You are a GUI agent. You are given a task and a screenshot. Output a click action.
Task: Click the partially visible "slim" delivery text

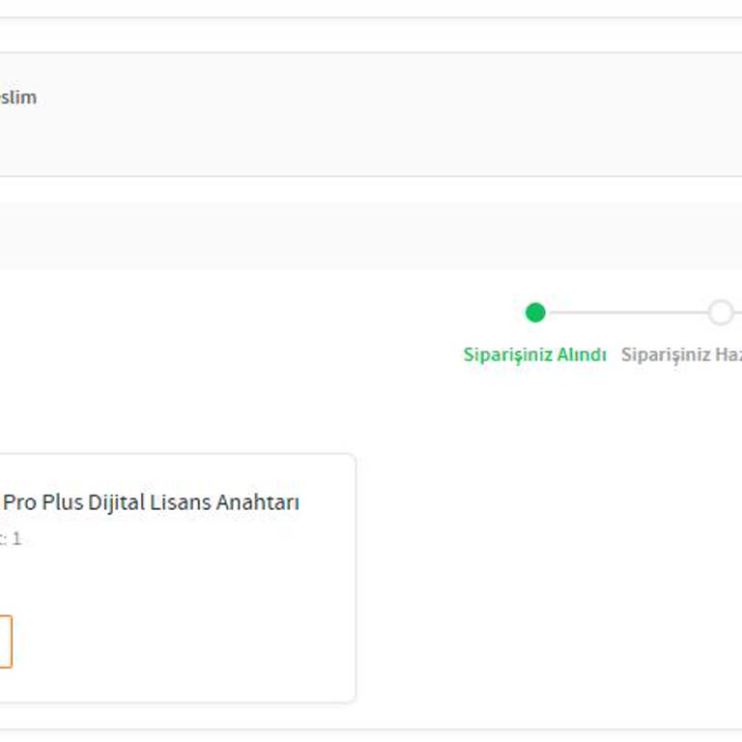[17, 98]
